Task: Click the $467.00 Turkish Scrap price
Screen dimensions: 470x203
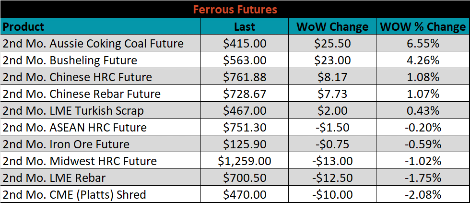Action: click(245, 110)
